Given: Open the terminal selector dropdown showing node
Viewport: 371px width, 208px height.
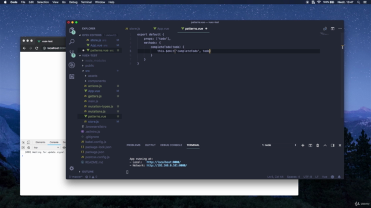Looking at the screenshot, I should click(x=279, y=145).
